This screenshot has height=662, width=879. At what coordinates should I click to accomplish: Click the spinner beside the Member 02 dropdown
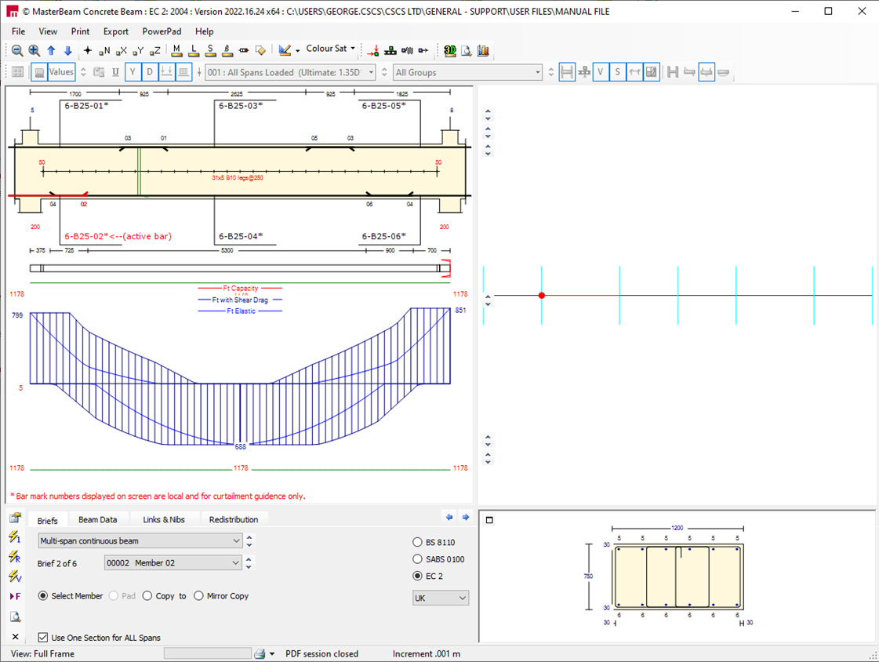point(249,563)
